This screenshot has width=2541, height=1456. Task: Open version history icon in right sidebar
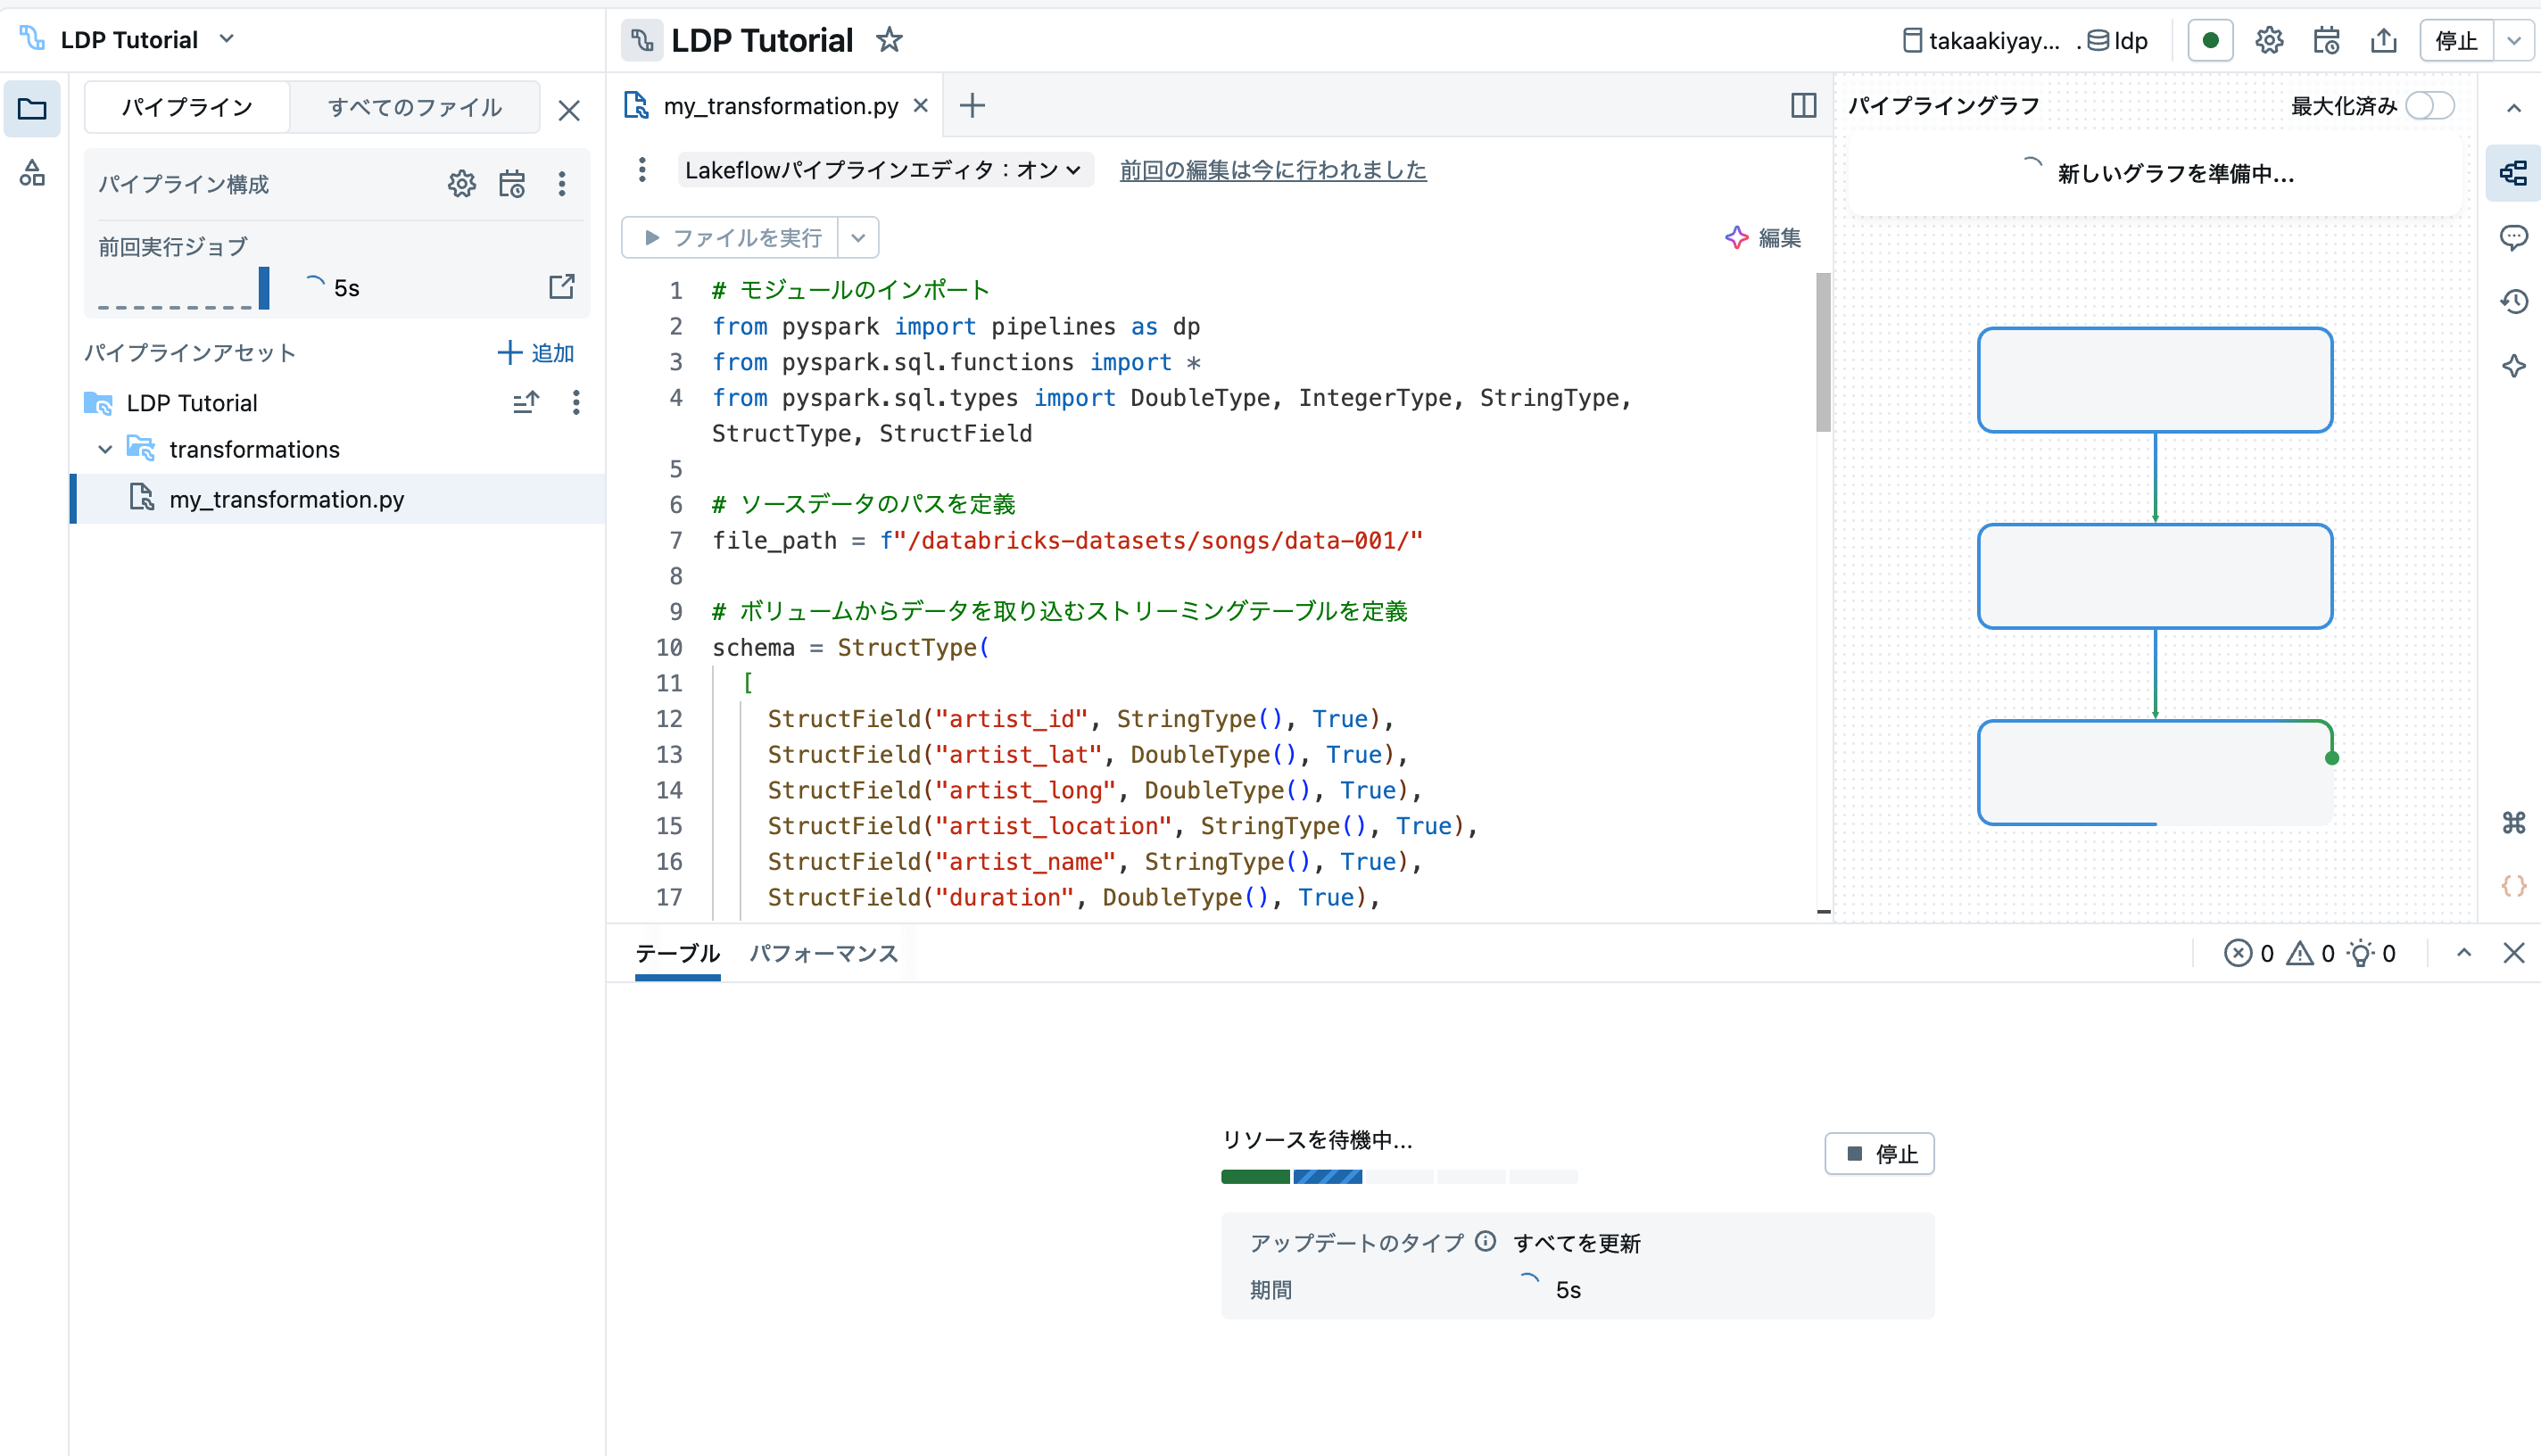(2513, 301)
